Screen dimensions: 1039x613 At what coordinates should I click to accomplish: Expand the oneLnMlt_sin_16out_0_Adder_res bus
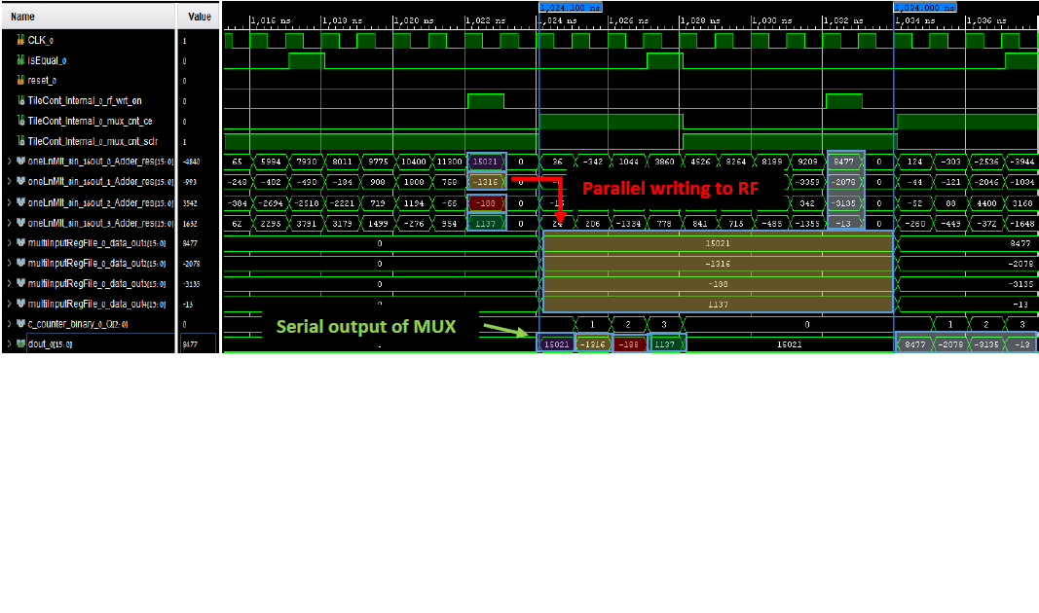[9, 162]
